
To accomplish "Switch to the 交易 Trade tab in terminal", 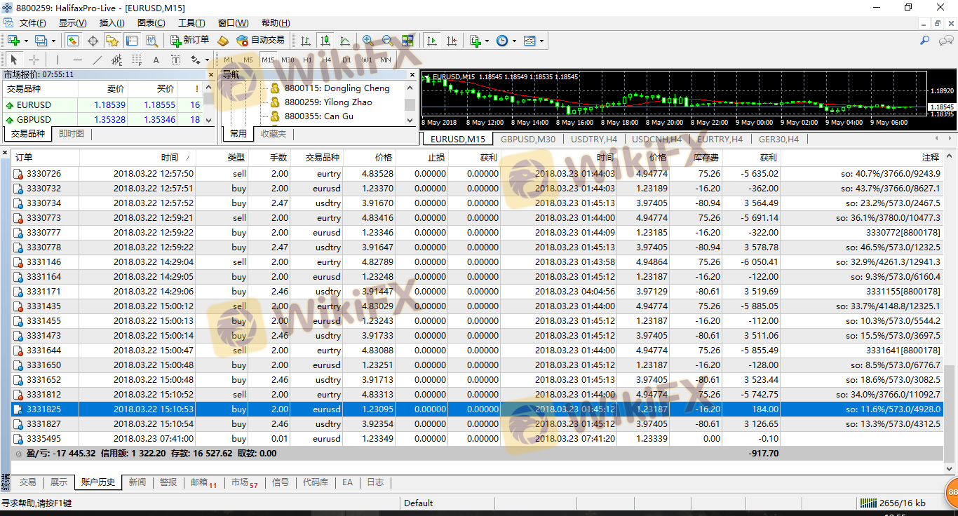I will pos(27,482).
